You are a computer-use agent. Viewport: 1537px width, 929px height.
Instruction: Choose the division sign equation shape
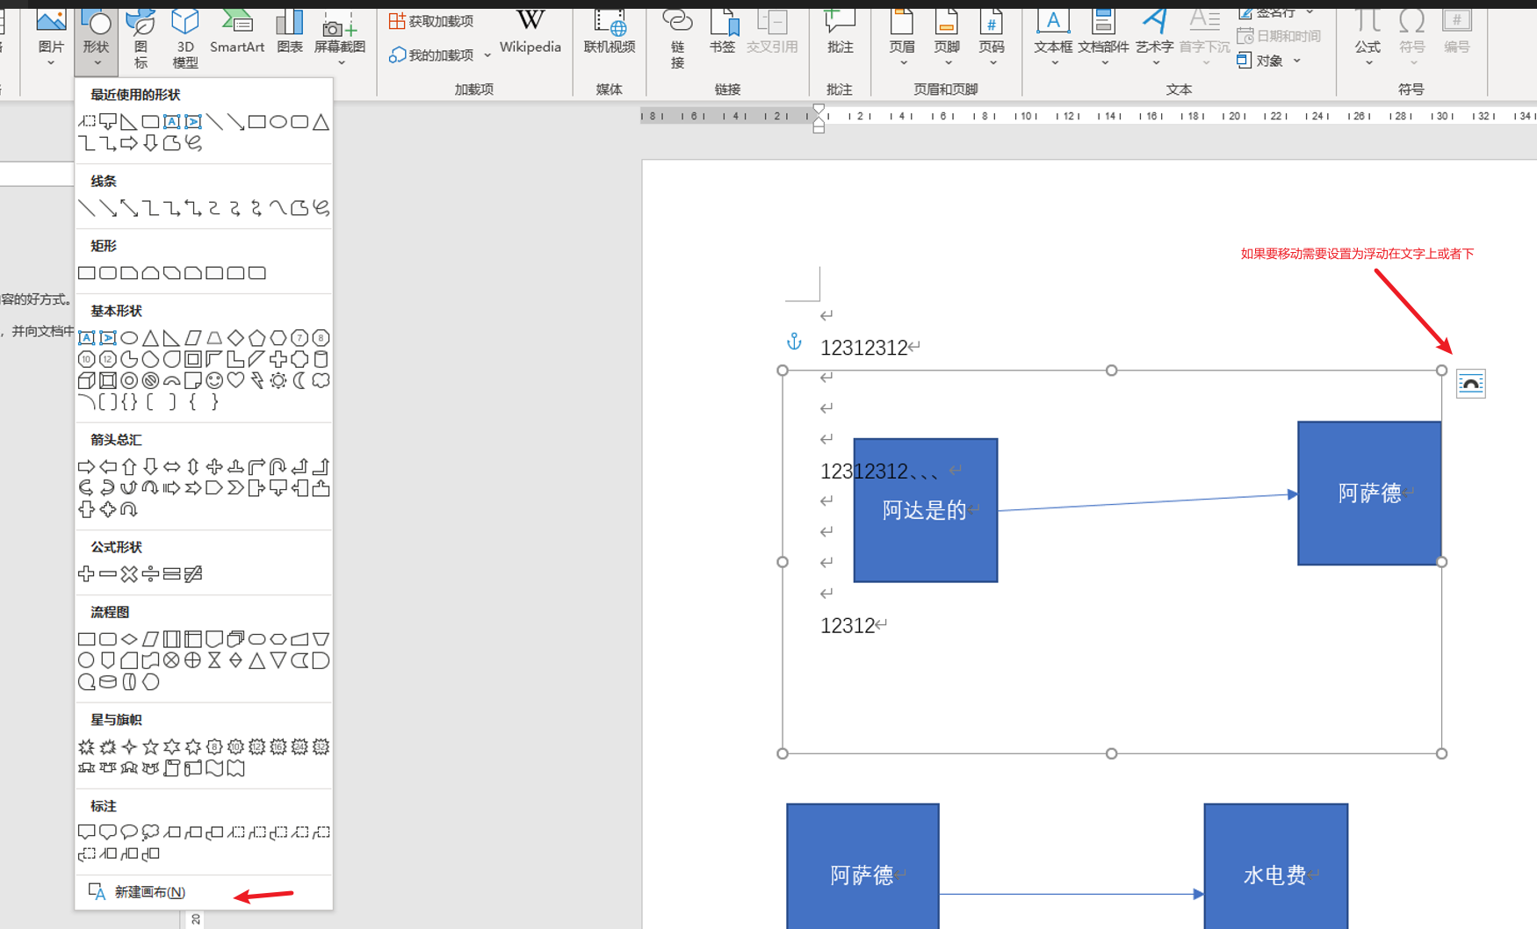click(150, 573)
